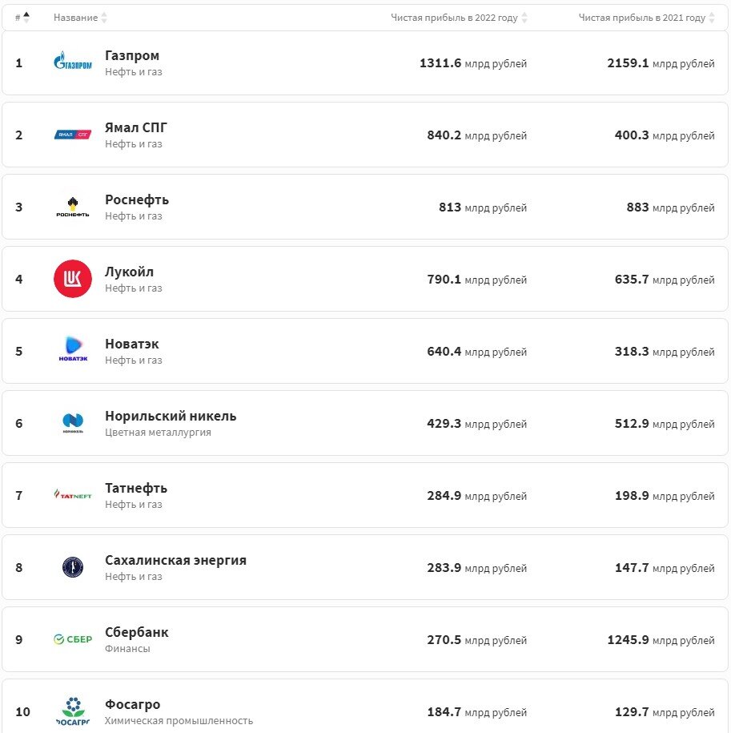Image resolution: width=731 pixels, height=733 pixels.
Task: Open the Газпром company name link
Action: coord(132,55)
